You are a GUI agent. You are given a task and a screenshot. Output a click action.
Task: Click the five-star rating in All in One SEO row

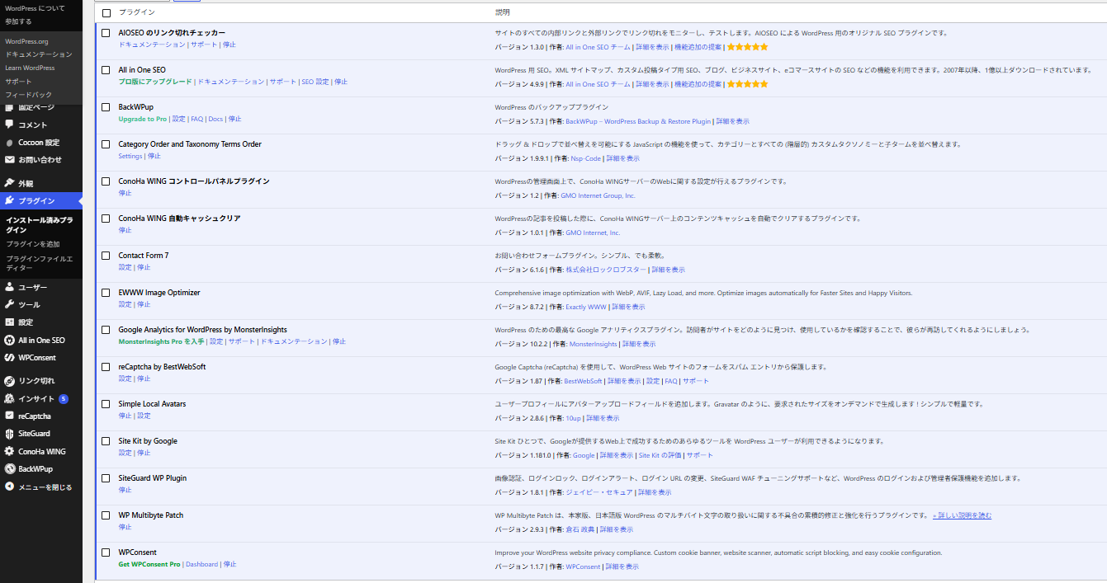coord(746,84)
